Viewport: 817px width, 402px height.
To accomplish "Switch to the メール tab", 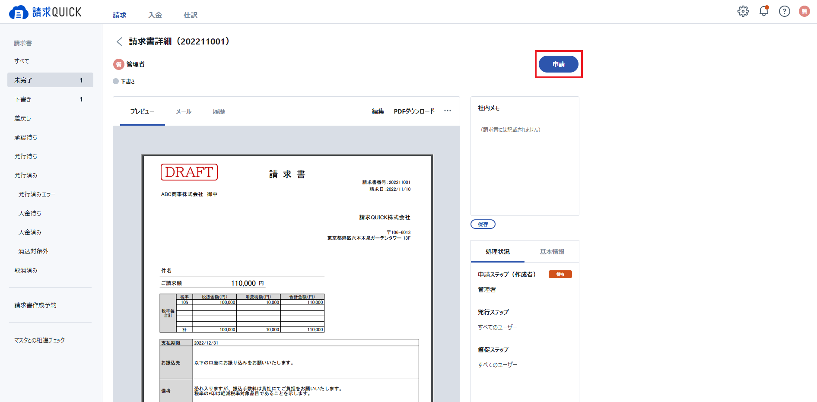I will pos(184,111).
